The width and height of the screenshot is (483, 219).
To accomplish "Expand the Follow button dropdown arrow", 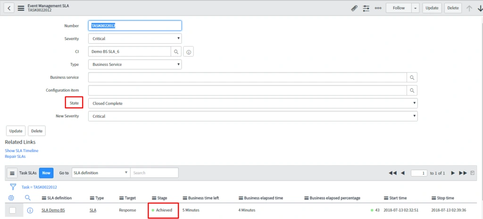I will point(415,8).
